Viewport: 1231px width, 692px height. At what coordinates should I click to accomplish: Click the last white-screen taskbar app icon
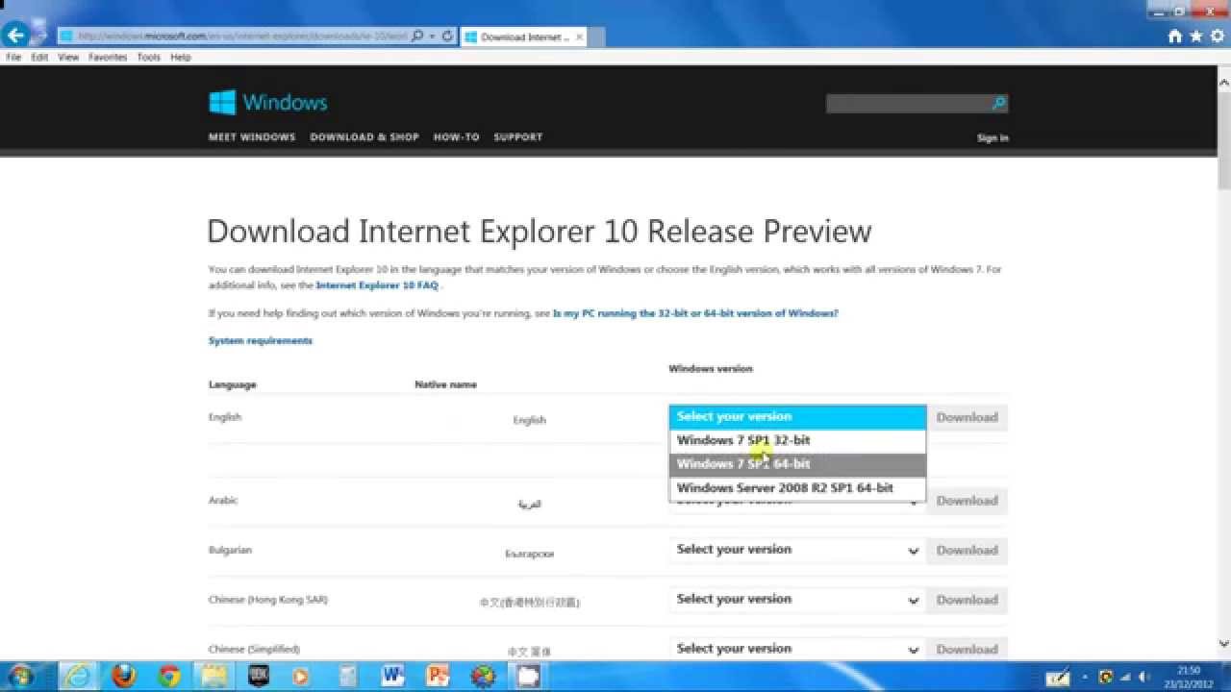click(x=527, y=676)
